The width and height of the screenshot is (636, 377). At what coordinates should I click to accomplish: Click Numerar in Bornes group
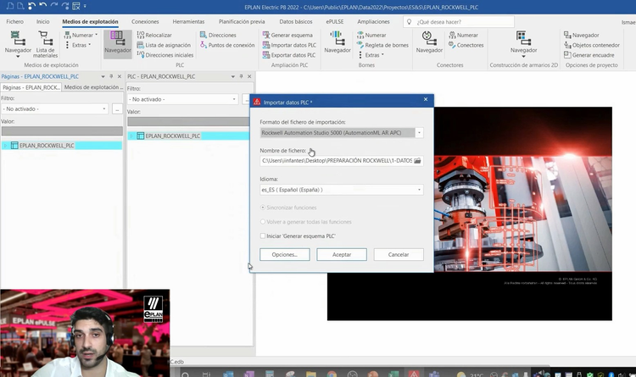tap(371, 36)
